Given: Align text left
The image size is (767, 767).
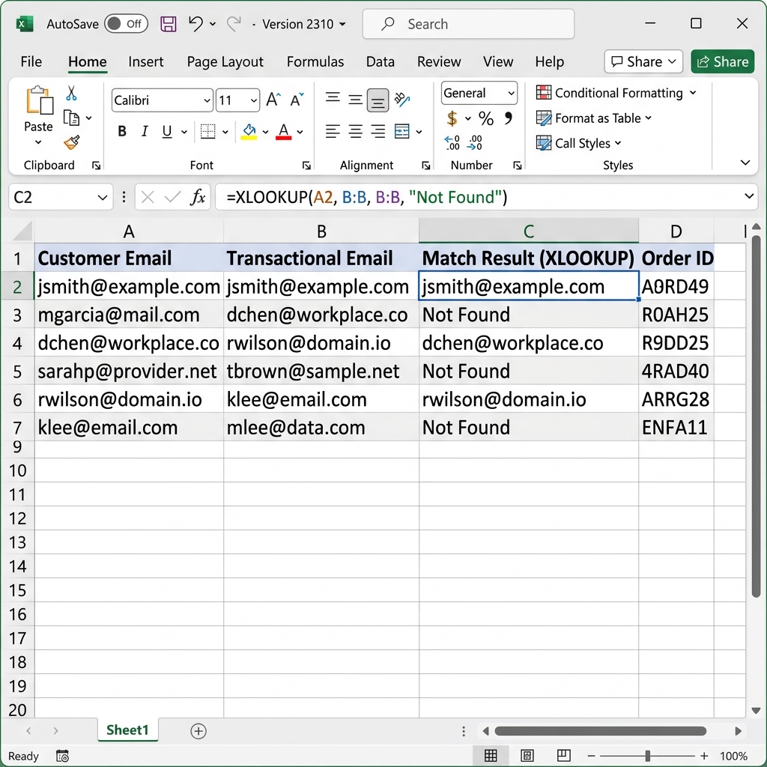Looking at the screenshot, I should click(x=333, y=131).
